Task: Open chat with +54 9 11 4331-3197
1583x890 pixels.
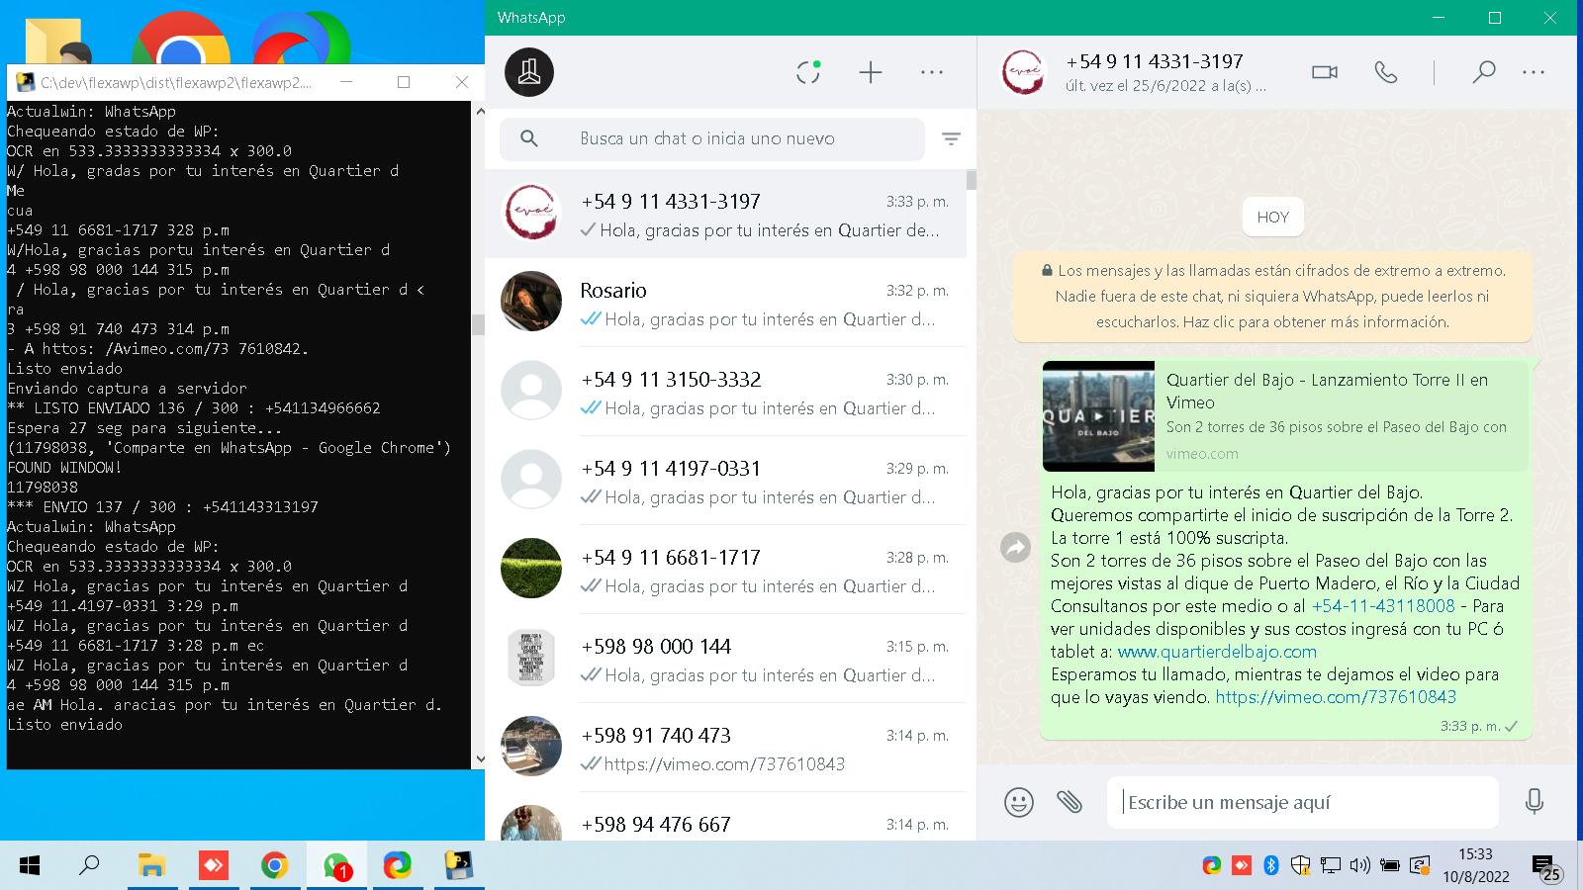Action: click(725, 215)
